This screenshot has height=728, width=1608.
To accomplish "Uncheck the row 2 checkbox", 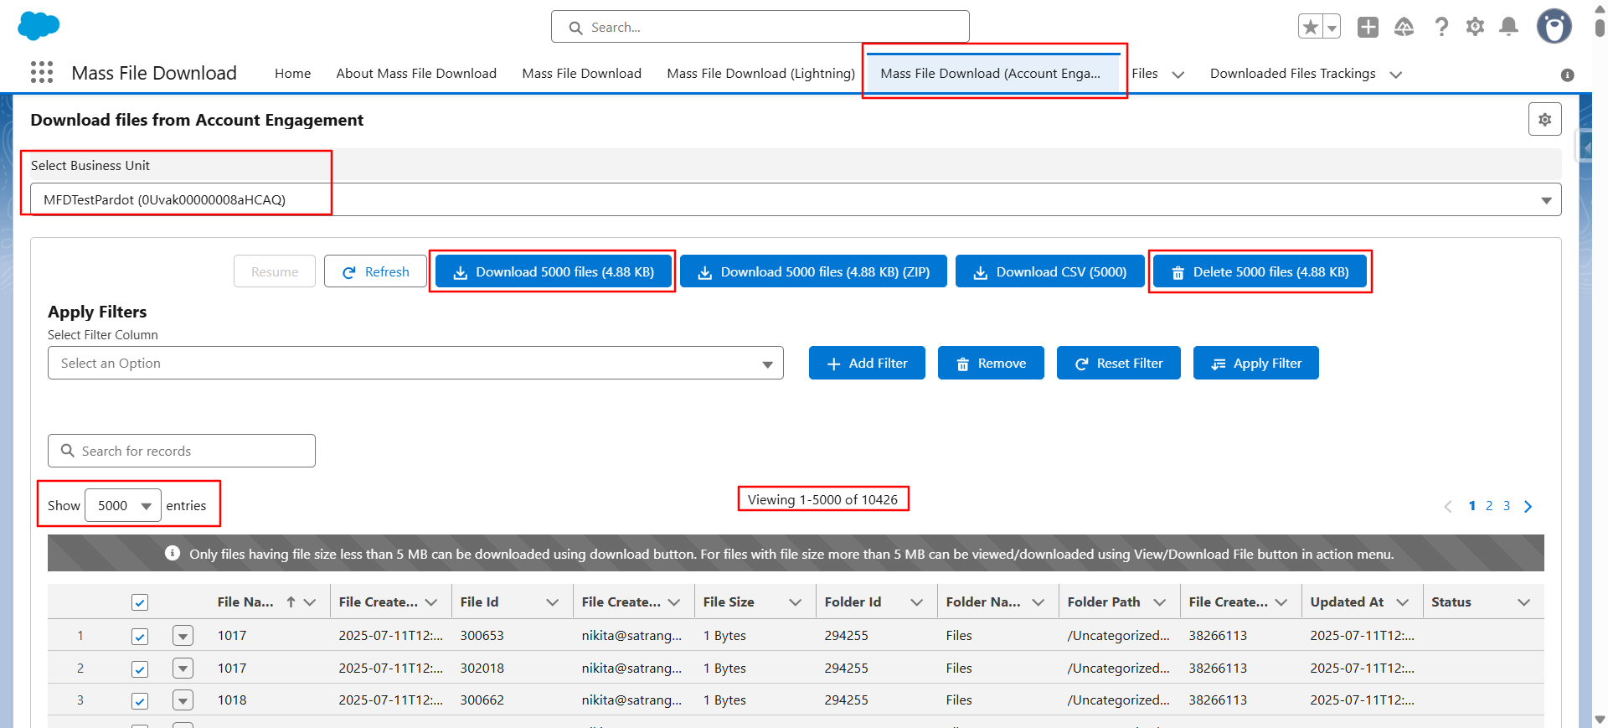I will coord(140,669).
